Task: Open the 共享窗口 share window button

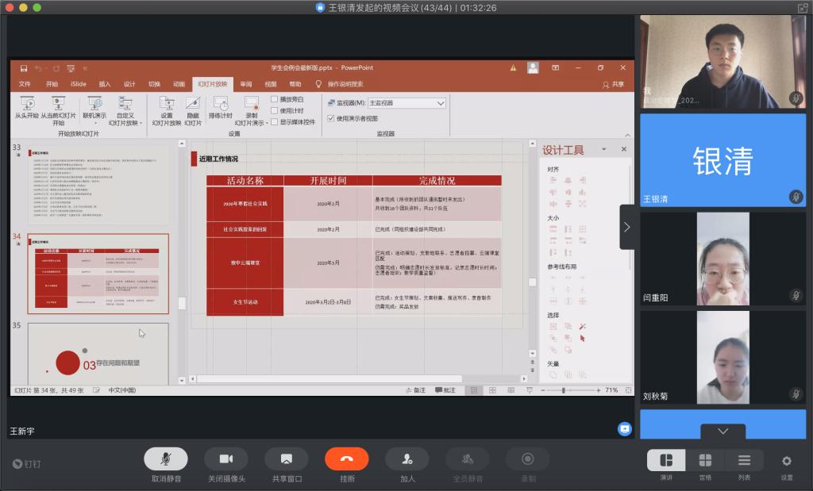Action: click(286, 459)
